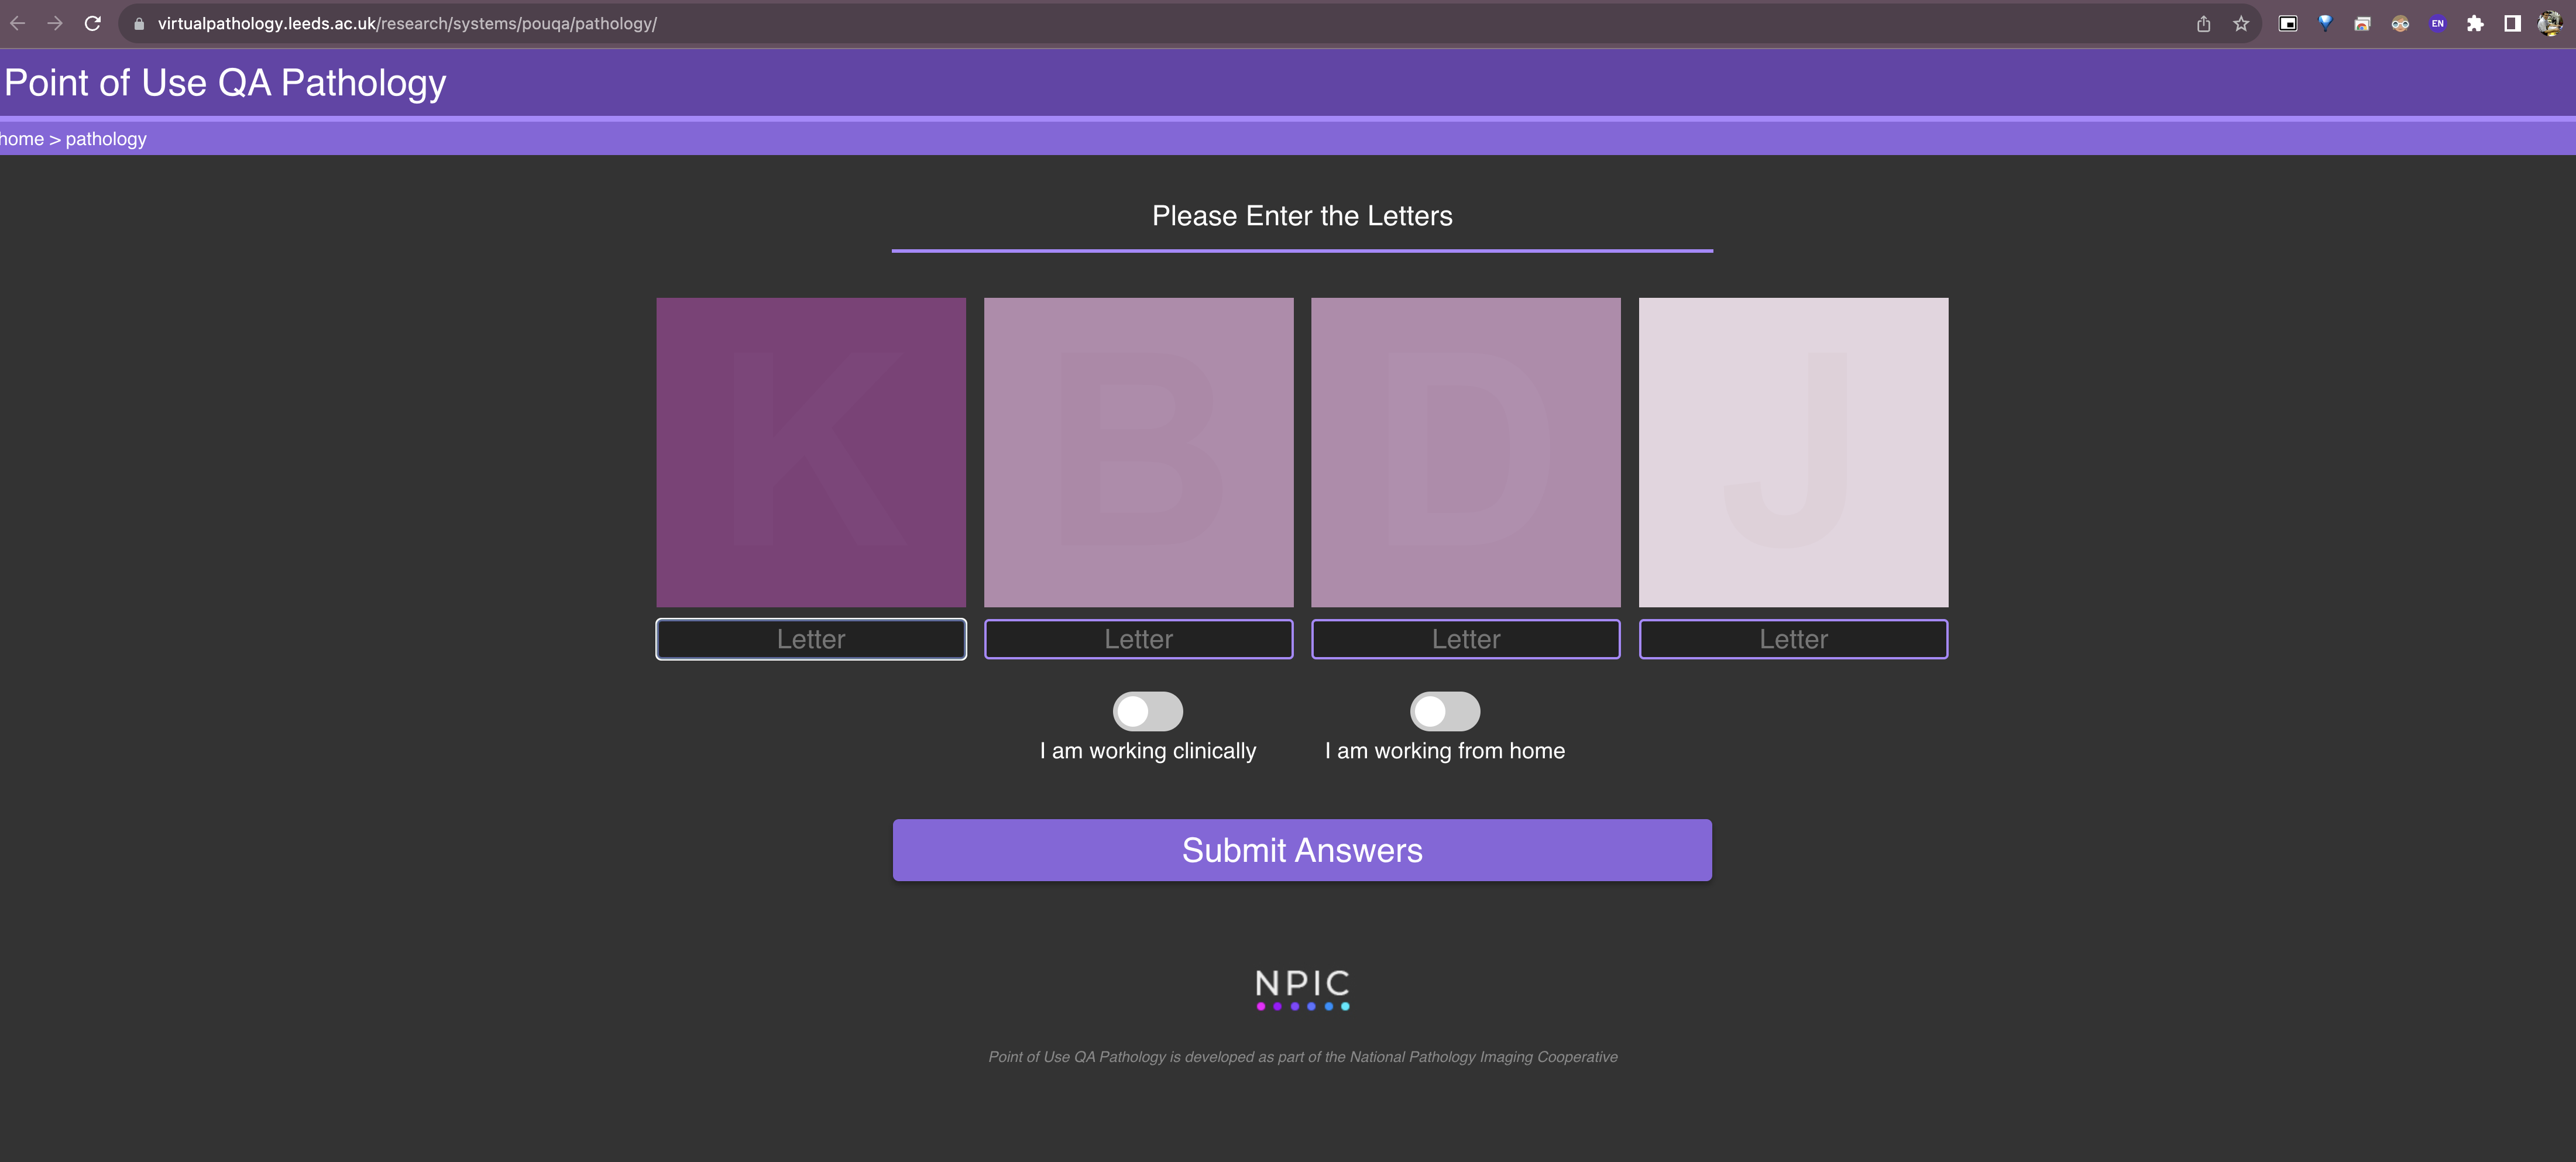Open the Extensions puzzle-piece menu
2576x1162 pixels.
pyautogui.click(x=2475, y=24)
